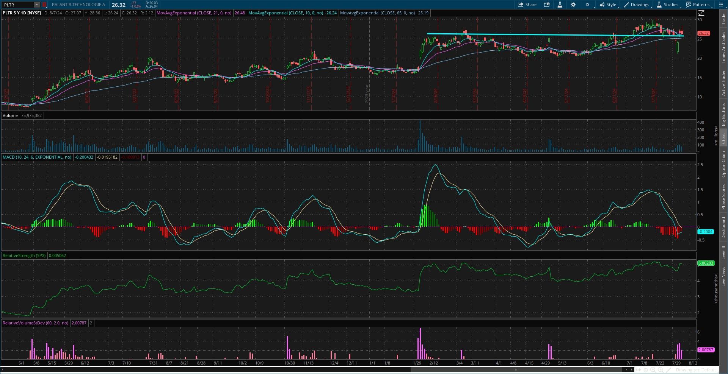Click the Share button

(527, 5)
